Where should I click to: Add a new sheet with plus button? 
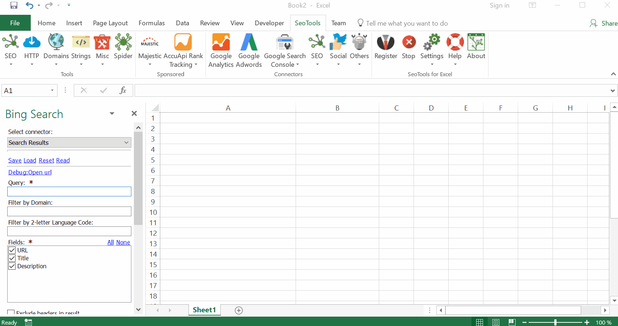(239, 310)
